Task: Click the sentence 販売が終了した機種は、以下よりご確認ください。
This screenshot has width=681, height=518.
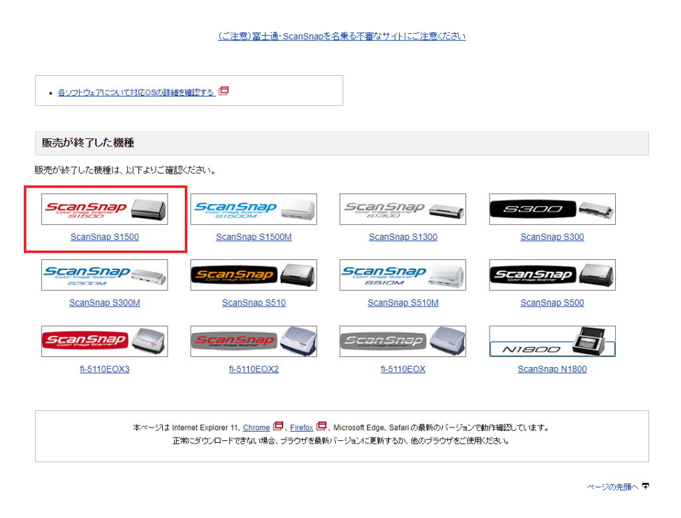Action: coord(126,170)
